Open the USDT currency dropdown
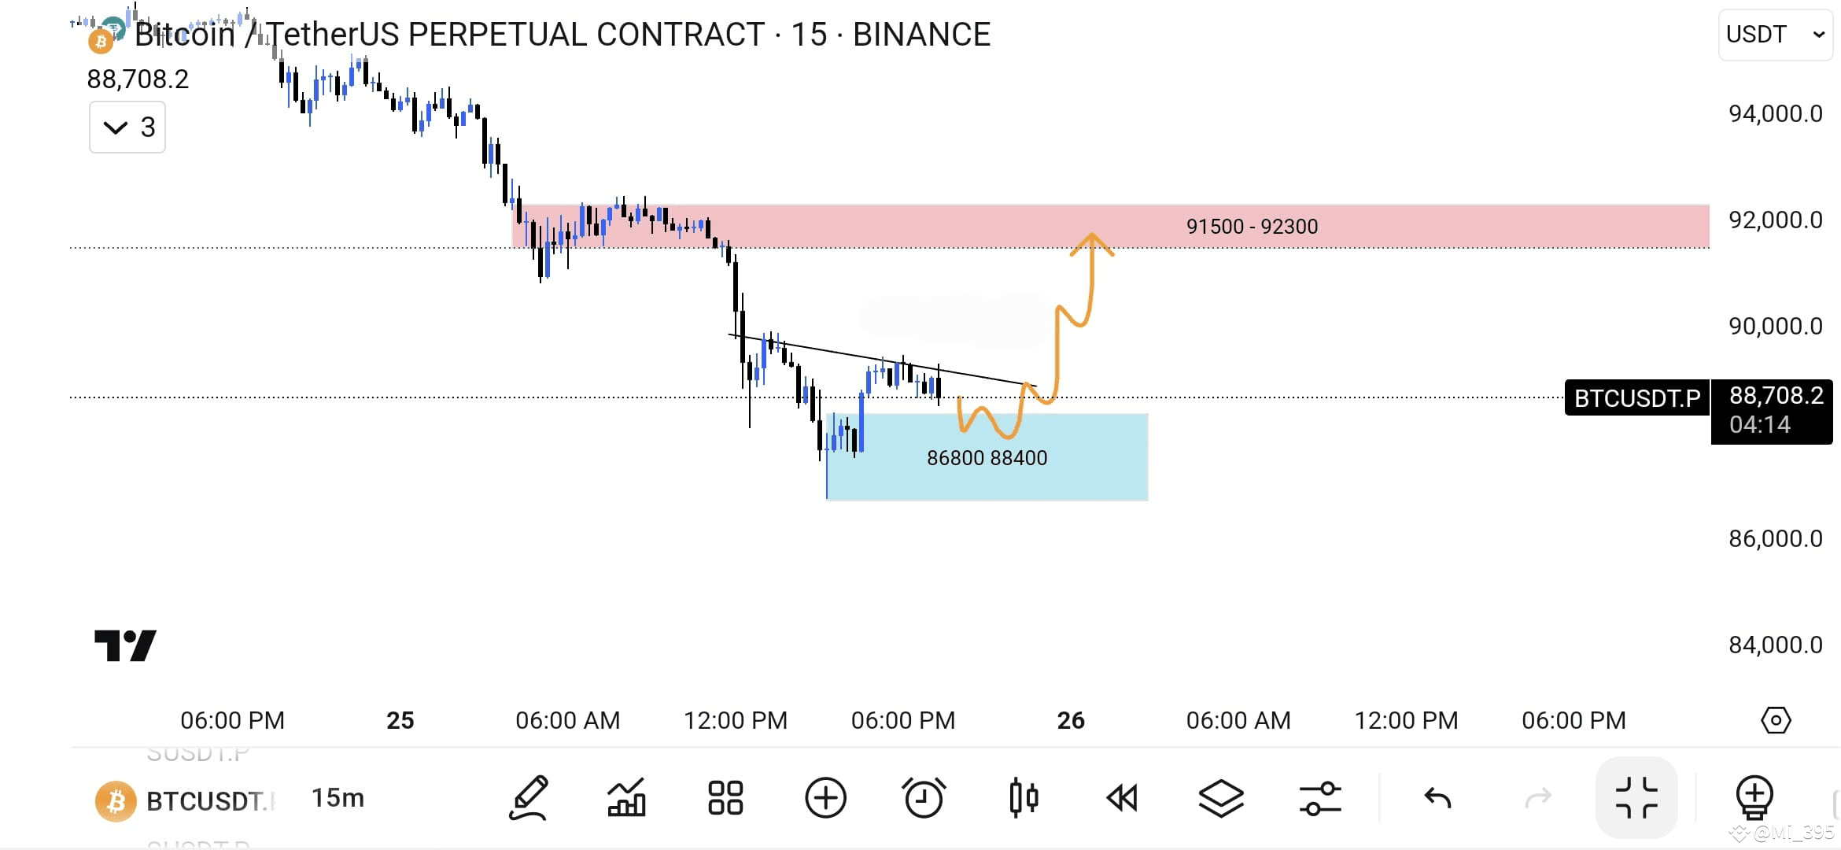The width and height of the screenshot is (1841, 850). (x=1775, y=35)
